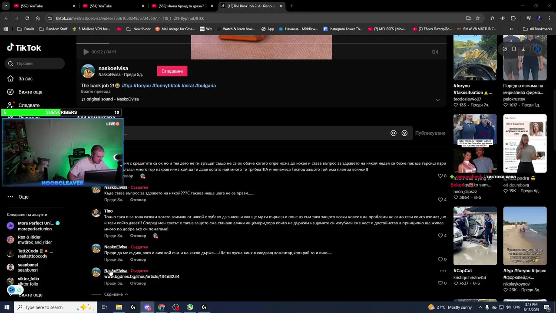
Task: Click 'Вижте превода' translation link
Action: pyautogui.click(x=96, y=92)
